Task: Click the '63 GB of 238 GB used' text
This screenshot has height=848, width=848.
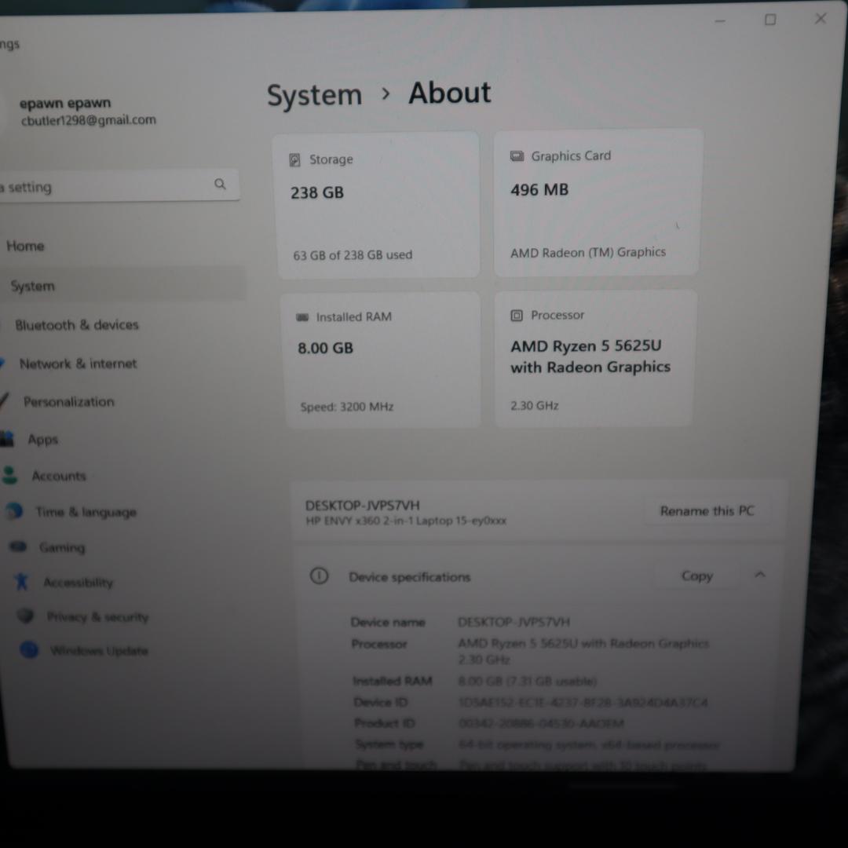Action: tap(353, 254)
